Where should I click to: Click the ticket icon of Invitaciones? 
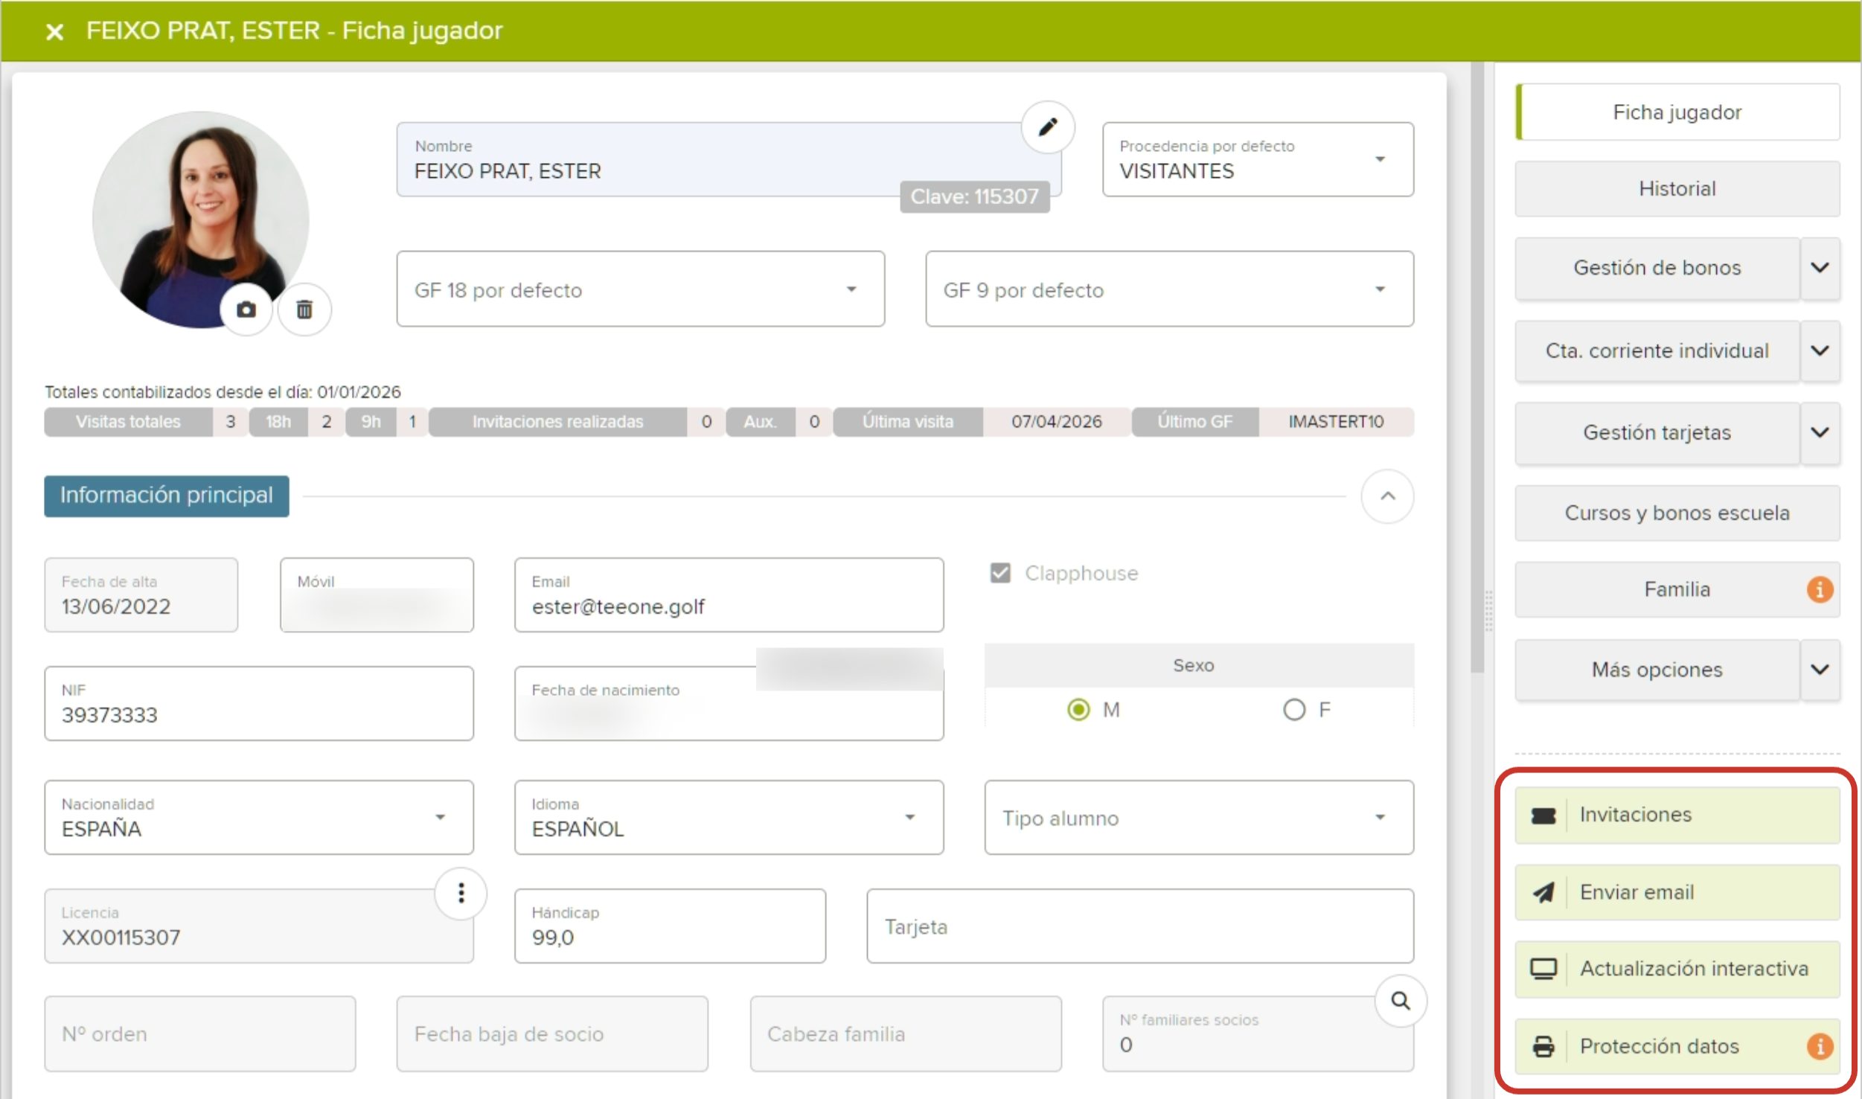(1543, 816)
